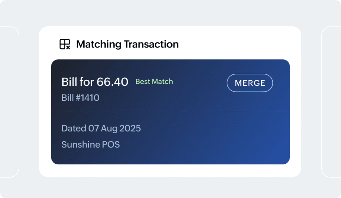Click the Matching Transaction grid icon
The image size is (341, 198).
(64, 44)
